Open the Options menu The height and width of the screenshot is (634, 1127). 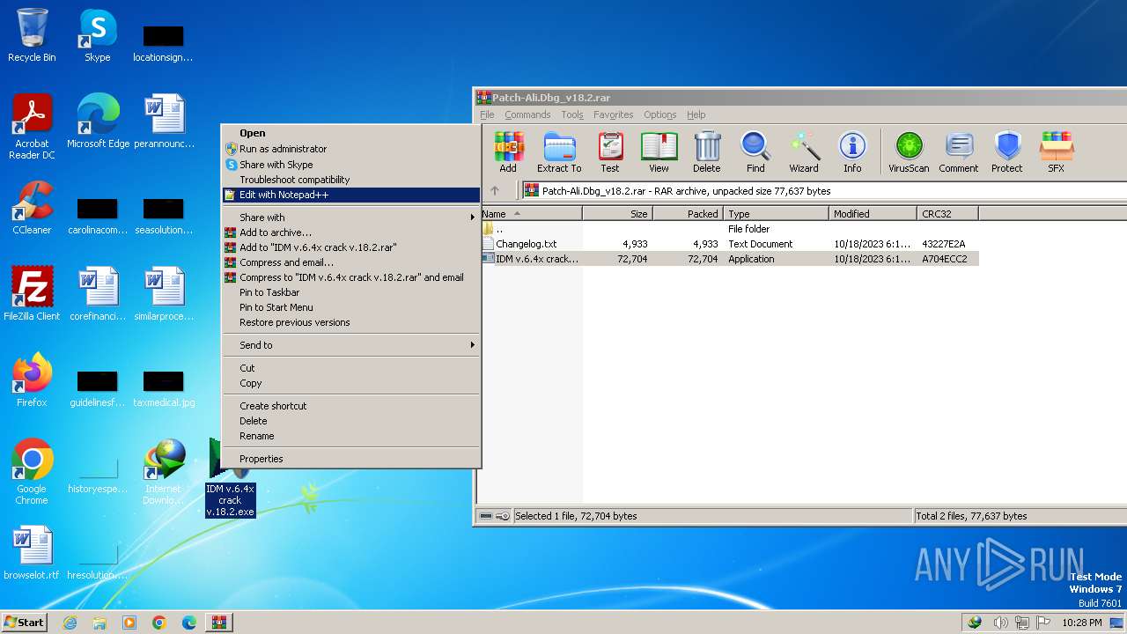click(659, 114)
